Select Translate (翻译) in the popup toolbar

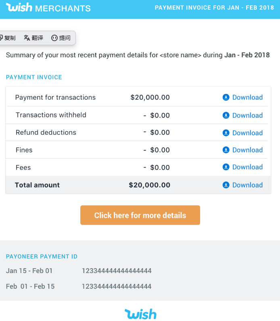pyautogui.click(x=33, y=38)
